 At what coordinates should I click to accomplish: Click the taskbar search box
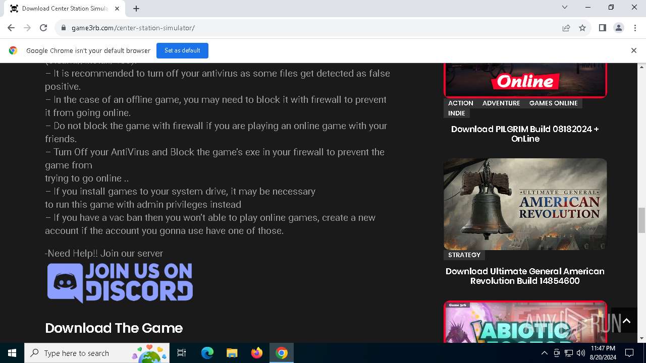[97, 353]
